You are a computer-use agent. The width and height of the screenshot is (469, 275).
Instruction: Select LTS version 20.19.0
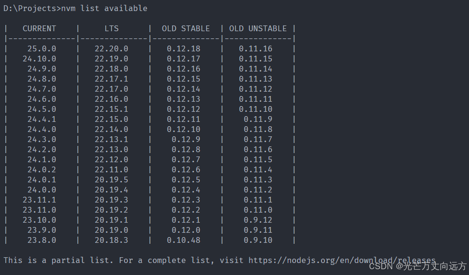(x=111, y=230)
